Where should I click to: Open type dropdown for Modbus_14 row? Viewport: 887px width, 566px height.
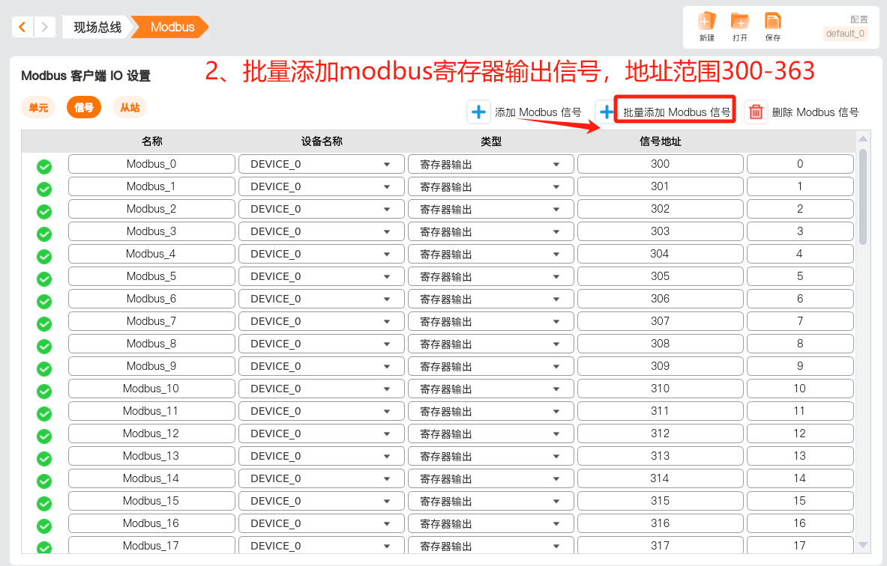(490, 478)
